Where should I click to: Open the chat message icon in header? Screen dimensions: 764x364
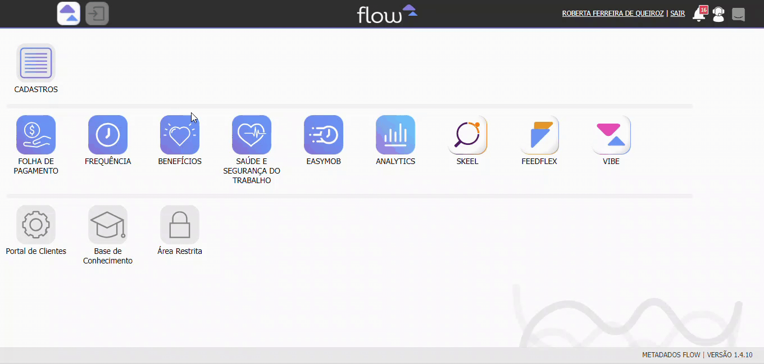tap(739, 14)
